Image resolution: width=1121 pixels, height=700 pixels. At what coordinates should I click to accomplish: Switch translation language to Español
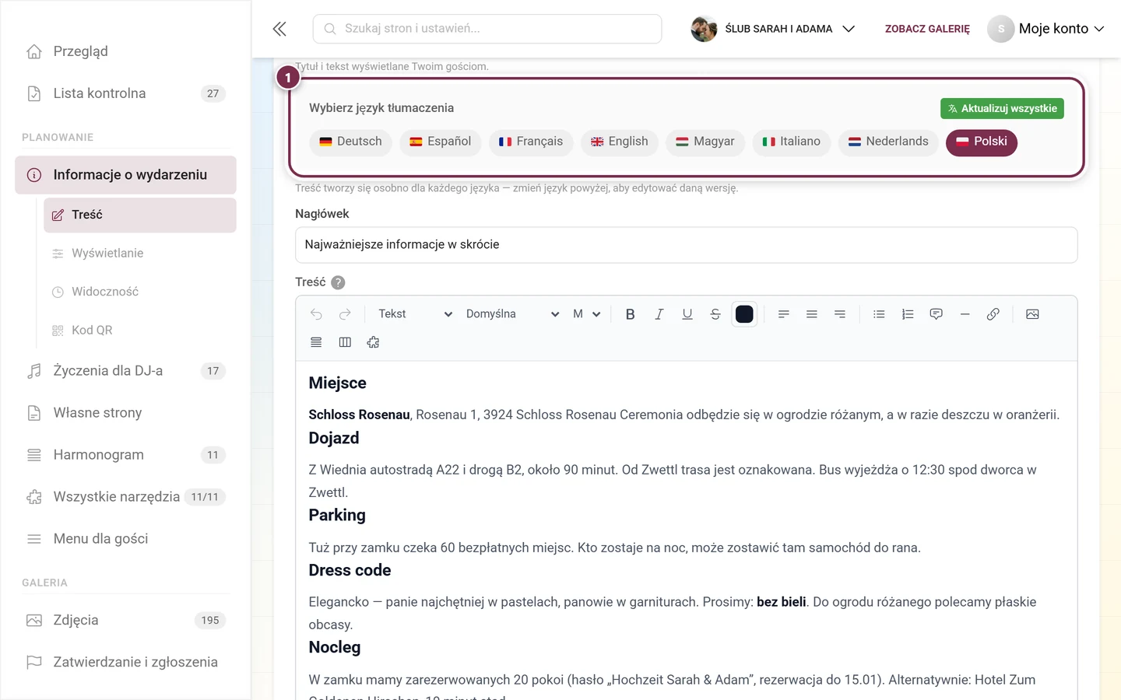441,142
